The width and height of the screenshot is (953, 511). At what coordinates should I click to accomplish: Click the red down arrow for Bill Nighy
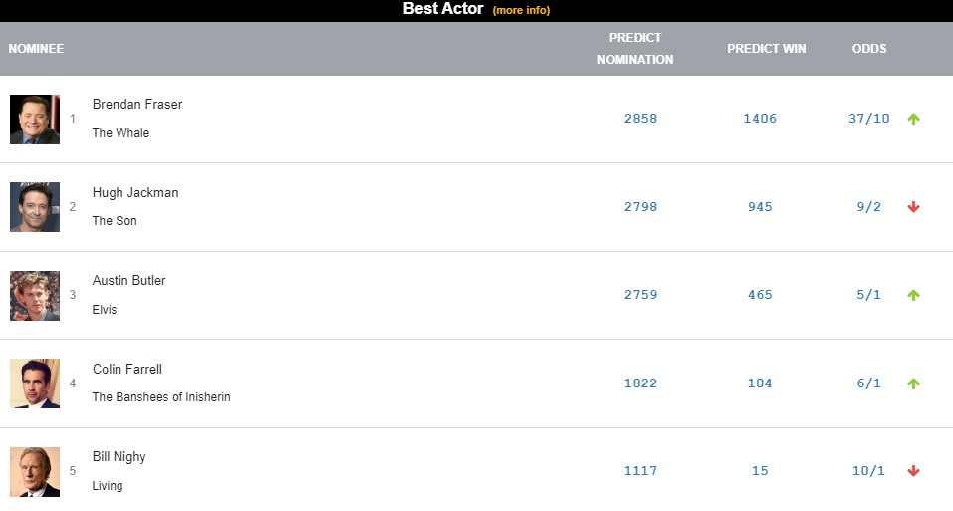click(913, 471)
